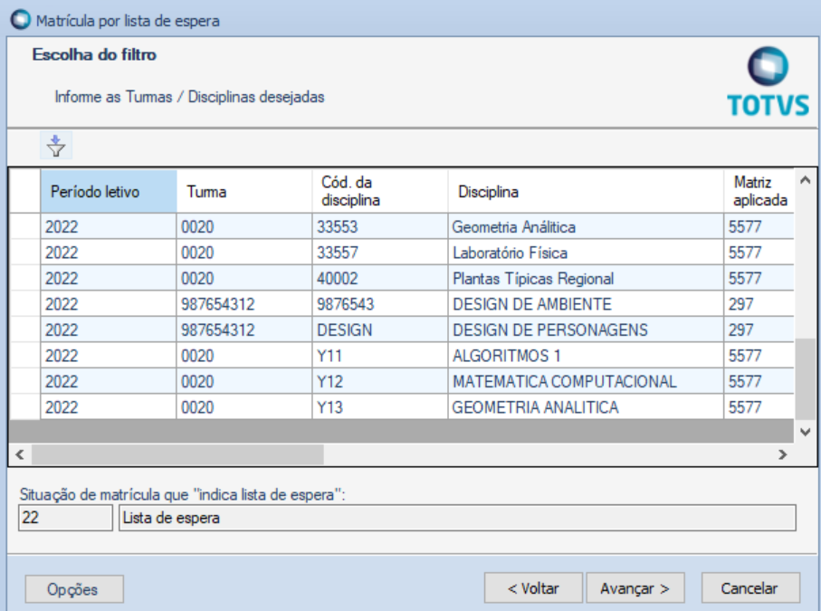Click the Disciplina column header
The height and width of the screenshot is (611, 821).
[x=586, y=191]
